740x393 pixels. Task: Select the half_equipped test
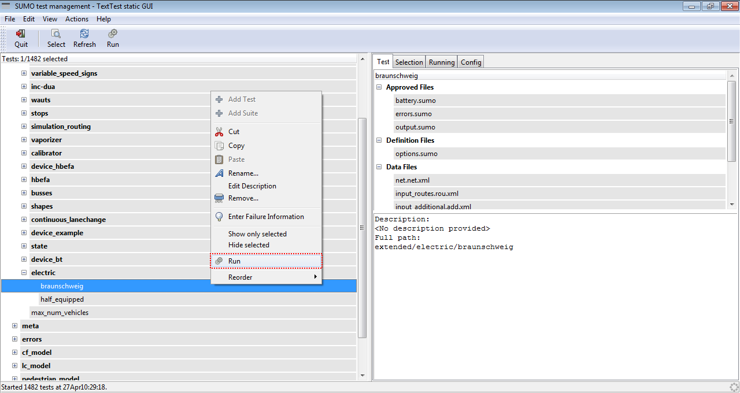(x=62, y=299)
